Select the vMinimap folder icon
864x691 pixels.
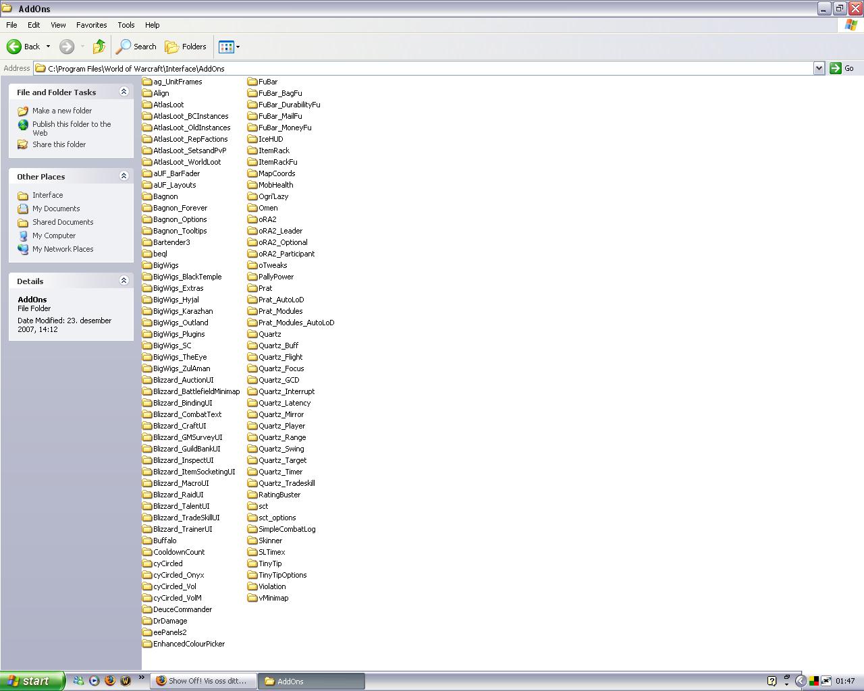(x=252, y=598)
